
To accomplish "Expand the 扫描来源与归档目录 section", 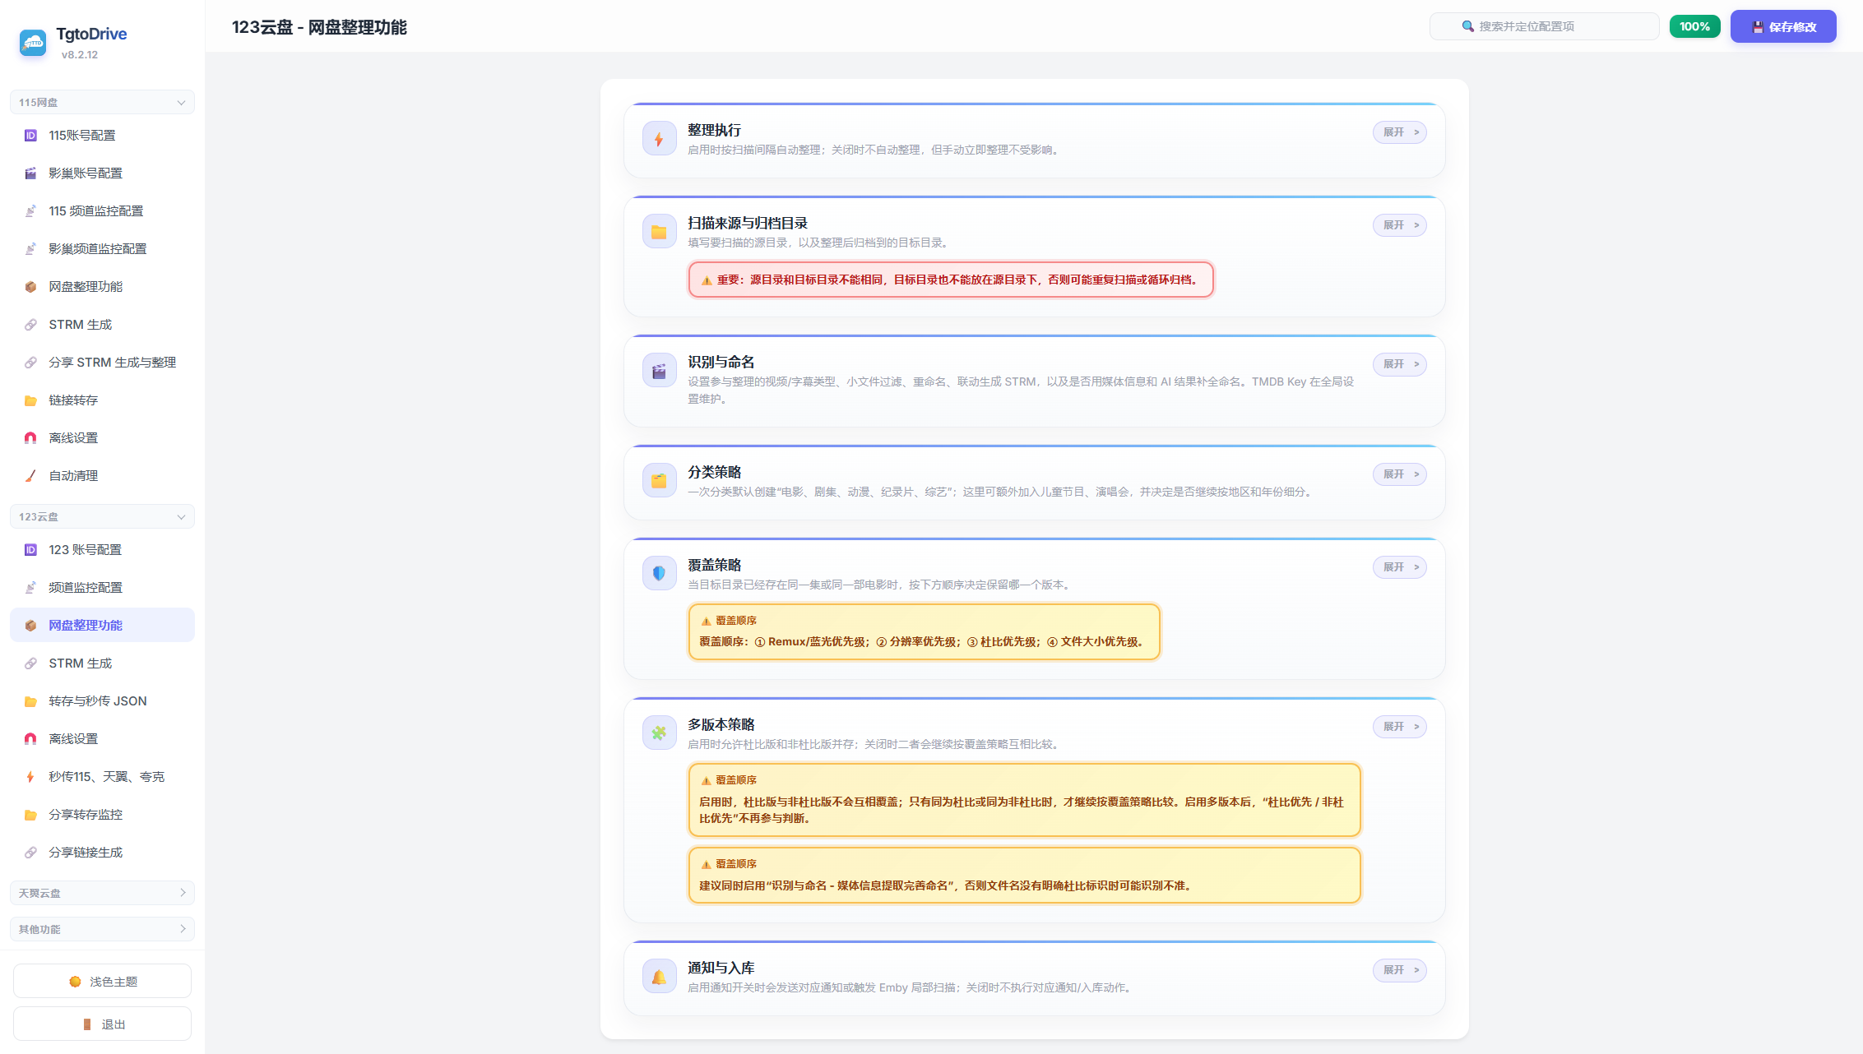I will 1399,225.
